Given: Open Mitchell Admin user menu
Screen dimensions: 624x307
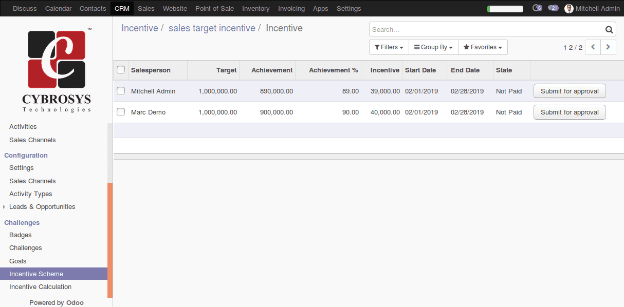Looking at the screenshot, I should point(592,8).
